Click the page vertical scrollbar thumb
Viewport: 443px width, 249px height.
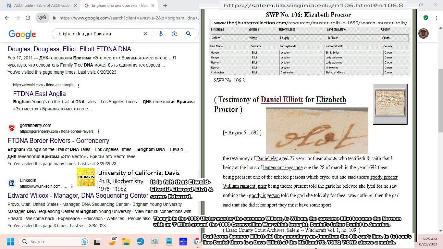440,101
